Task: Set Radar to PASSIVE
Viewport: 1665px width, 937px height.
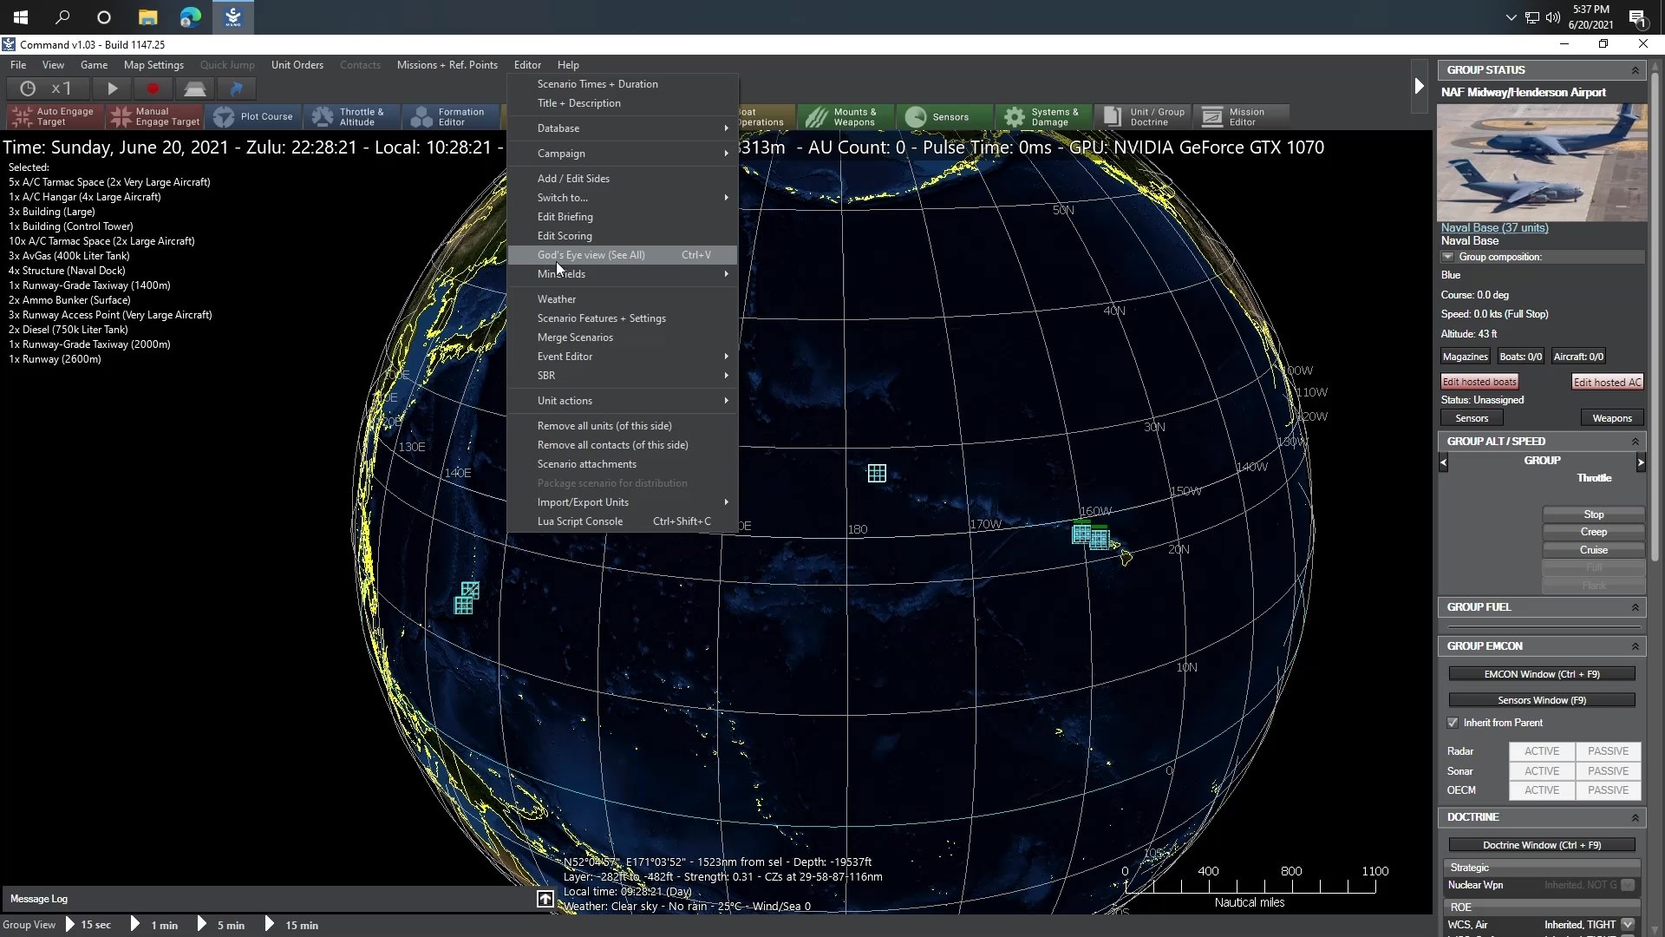Action: point(1608,751)
